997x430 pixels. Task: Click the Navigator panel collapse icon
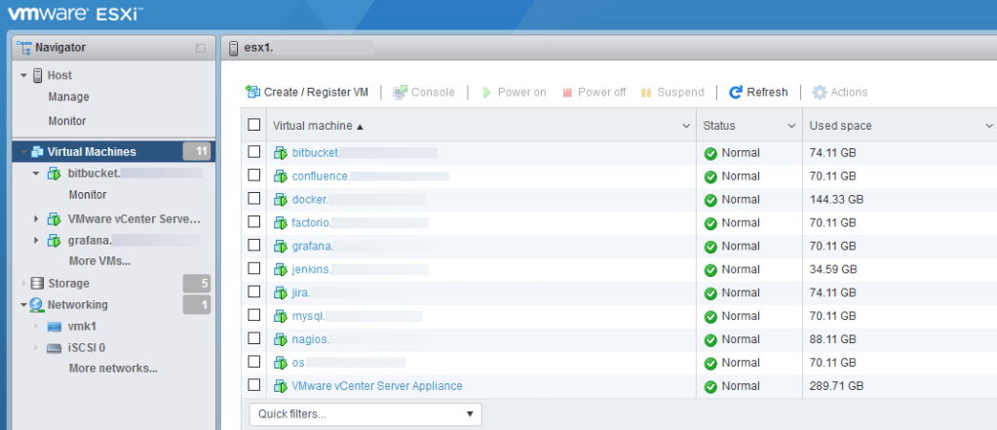pyautogui.click(x=200, y=47)
